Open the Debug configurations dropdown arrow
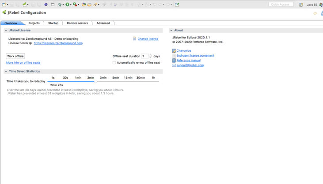This screenshot has height=184, width=323. (x=63, y=4)
